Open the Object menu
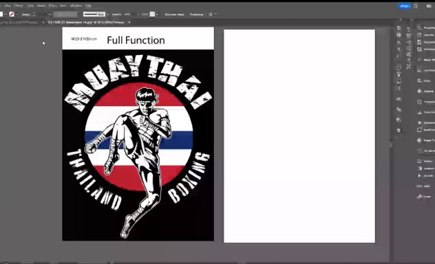Screen dimensions: 435x264 (19, 5)
